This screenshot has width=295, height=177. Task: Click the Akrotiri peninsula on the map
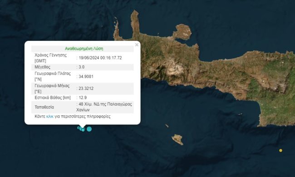coord(182,32)
